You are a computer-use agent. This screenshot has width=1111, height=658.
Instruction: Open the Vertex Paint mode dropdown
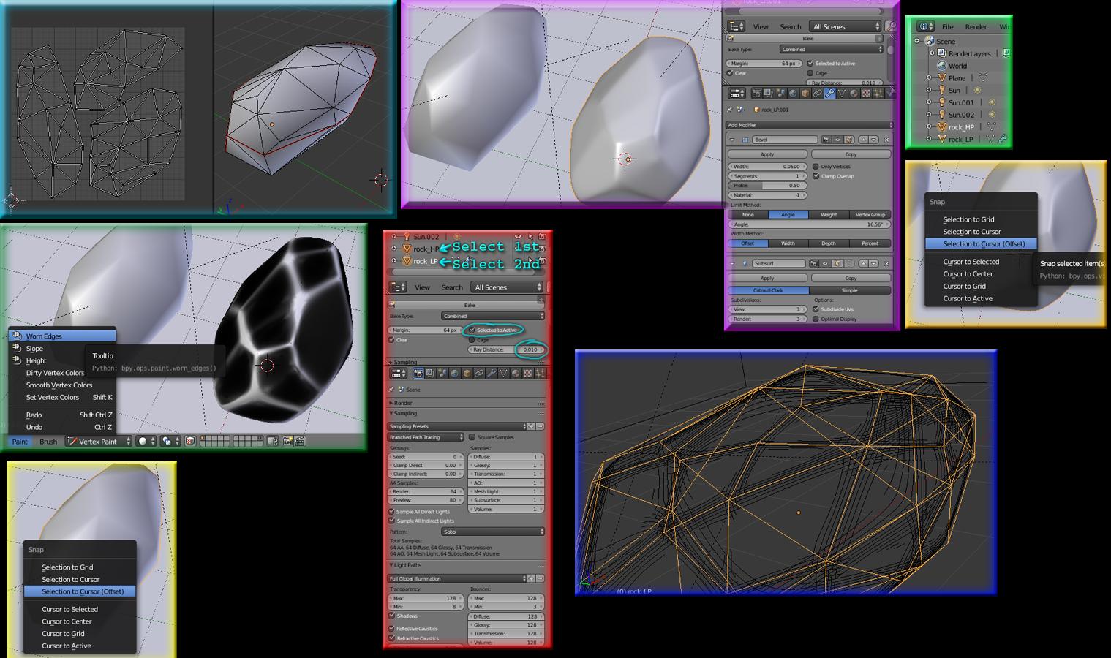point(99,441)
